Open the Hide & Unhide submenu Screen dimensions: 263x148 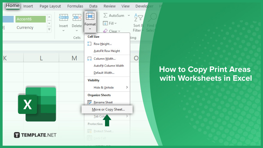107,88
